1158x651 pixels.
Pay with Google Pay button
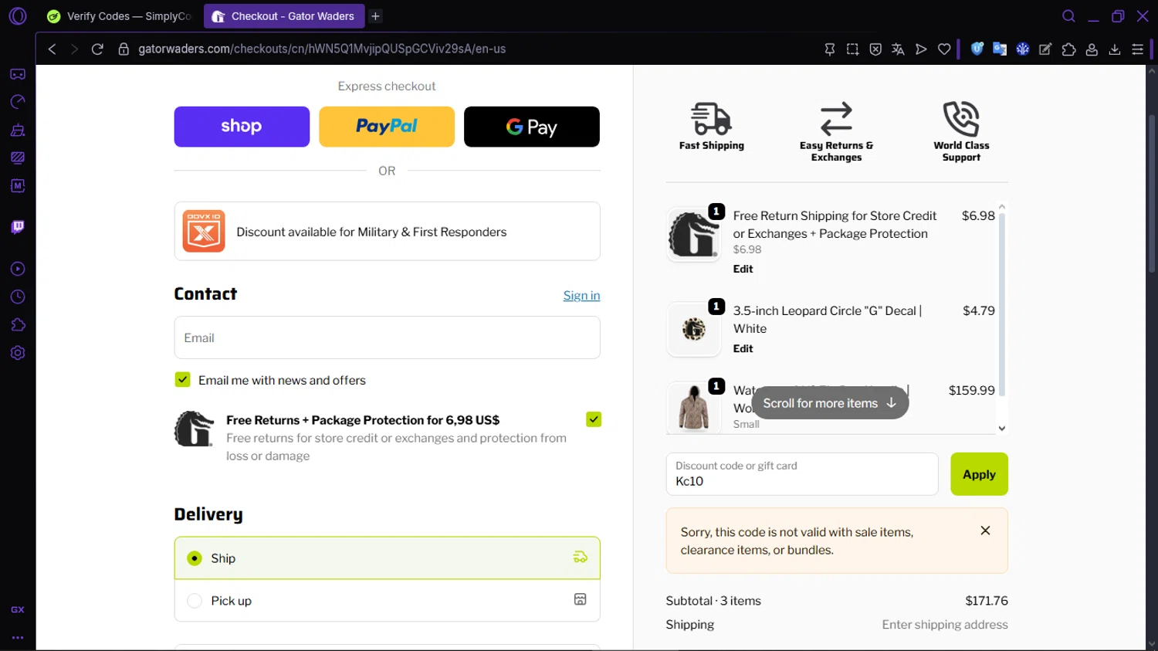coord(532,127)
